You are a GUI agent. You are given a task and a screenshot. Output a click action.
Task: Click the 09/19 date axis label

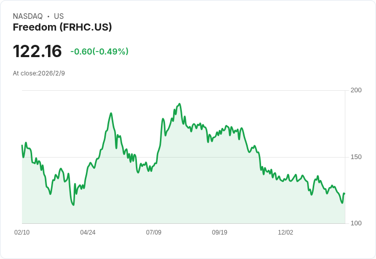point(219,232)
